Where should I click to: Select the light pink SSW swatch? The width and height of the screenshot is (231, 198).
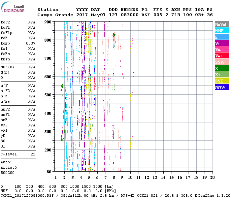click(x=221, y=62)
